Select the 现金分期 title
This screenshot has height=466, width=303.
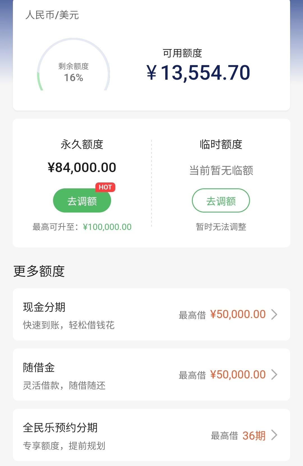(44, 307)
